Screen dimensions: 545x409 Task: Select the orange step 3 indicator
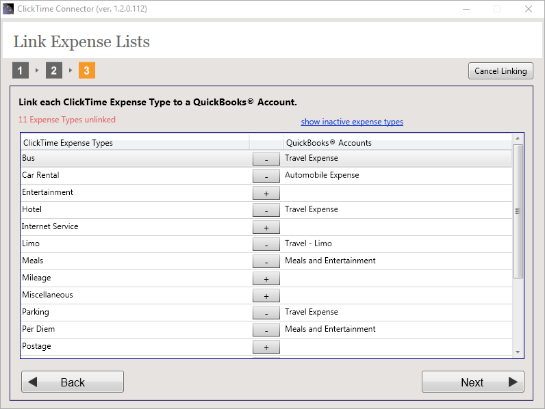pyautogui.click(x=87, y=70)
